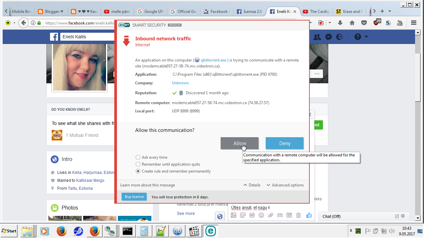Close the Enelii Kallis browser tab
Viewport: 424px width, 238px height.
[x=295, y=12]
